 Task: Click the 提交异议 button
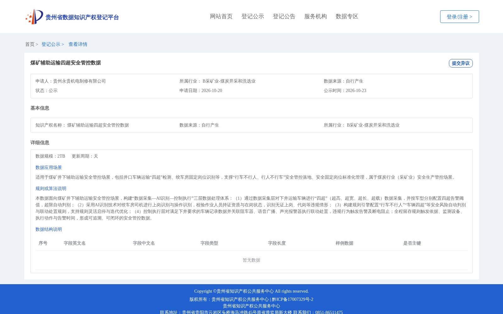(461, 63)
